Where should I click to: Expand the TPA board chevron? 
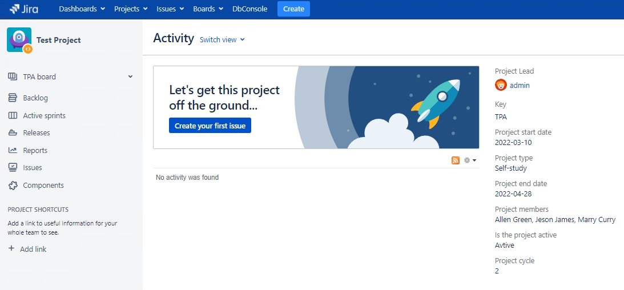(x=130, y=76)
